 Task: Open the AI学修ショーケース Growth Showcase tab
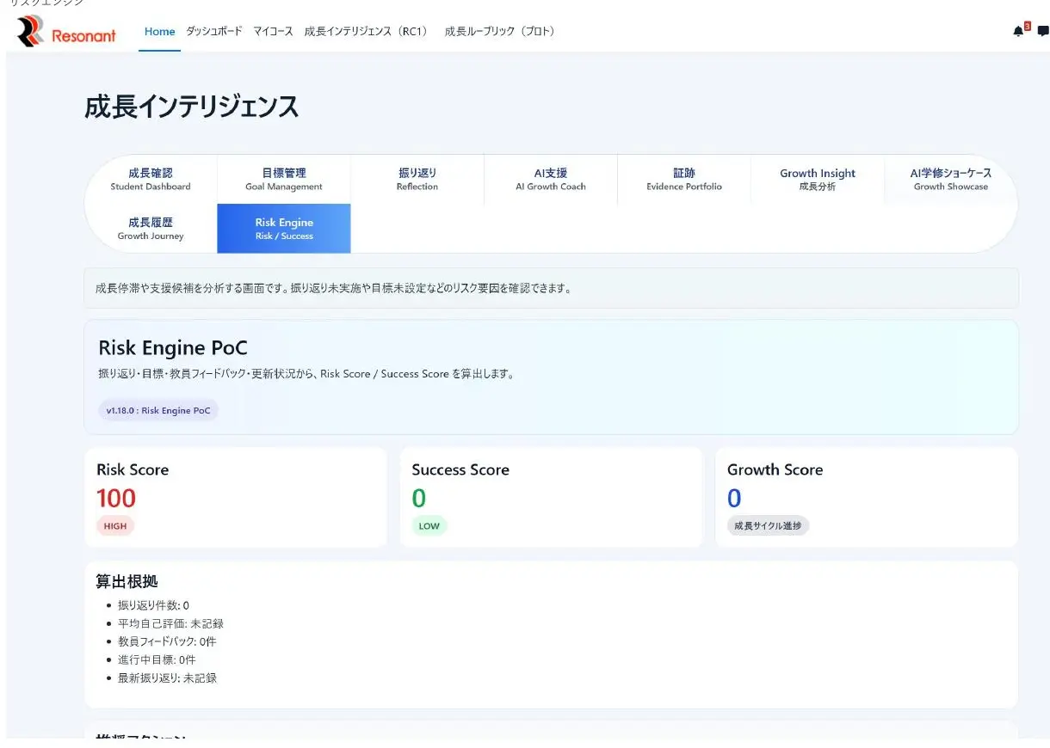[951, 179]
